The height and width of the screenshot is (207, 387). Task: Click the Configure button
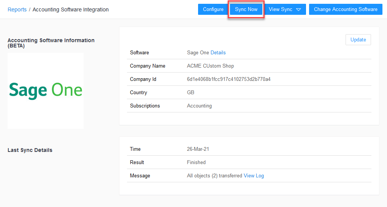213,9
